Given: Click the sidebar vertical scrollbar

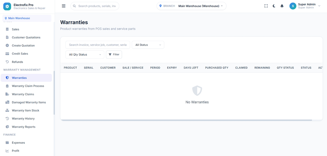Looking at the screenshot, I should tap(54, 93).
